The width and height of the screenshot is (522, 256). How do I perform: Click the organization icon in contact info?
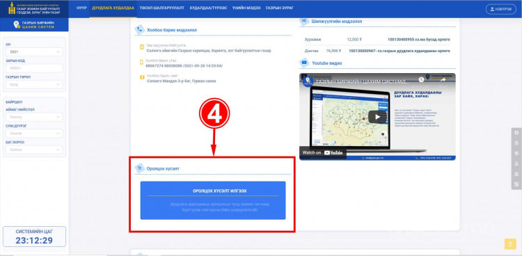pos(142,47)
